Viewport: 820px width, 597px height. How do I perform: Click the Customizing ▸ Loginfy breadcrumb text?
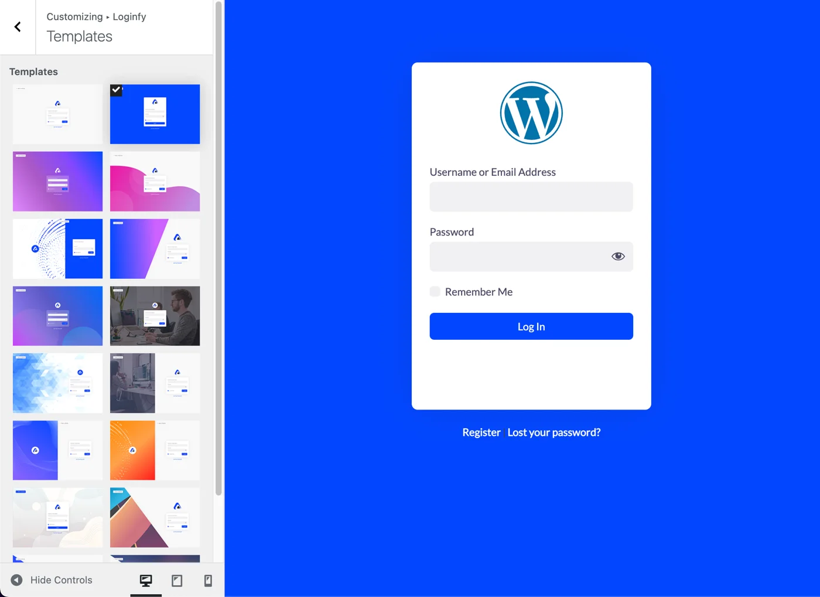click(x=96, y=16)
